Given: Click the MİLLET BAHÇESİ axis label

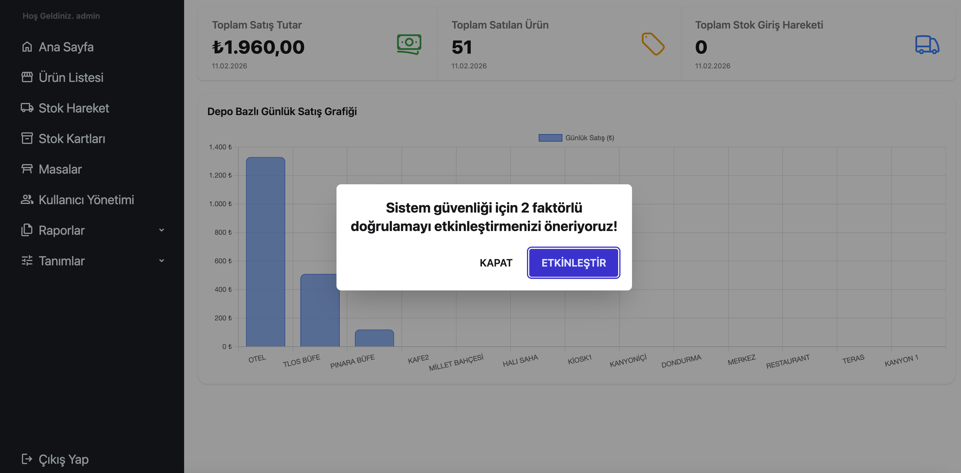Looking at the screenshot, I should [456, 362].
